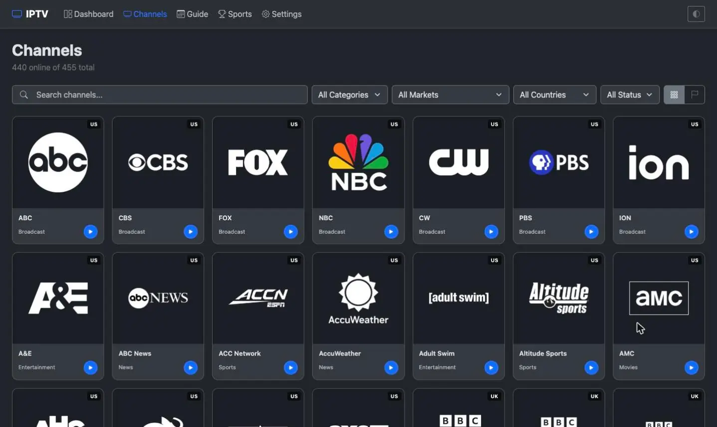This screenshot has width=717, height=427.
Task: Open the Dashboard page
Action: click(89, 14)
